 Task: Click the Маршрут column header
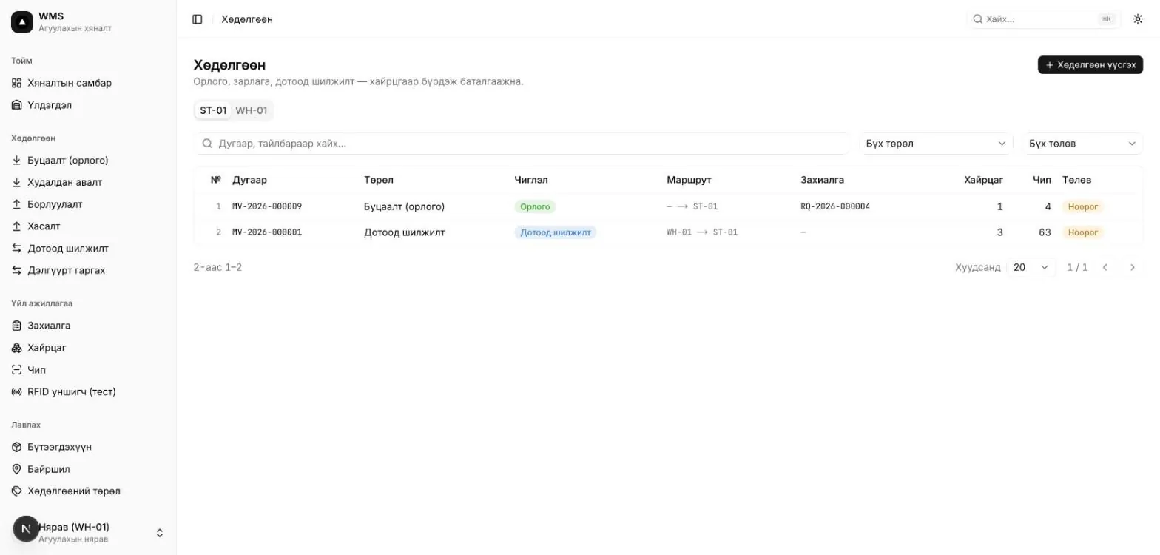689,180
